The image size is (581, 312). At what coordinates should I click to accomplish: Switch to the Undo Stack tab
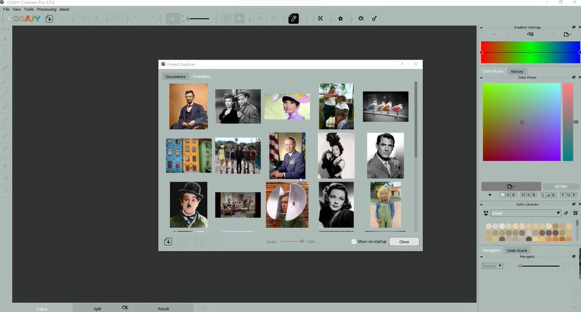(x=517, y=250)
